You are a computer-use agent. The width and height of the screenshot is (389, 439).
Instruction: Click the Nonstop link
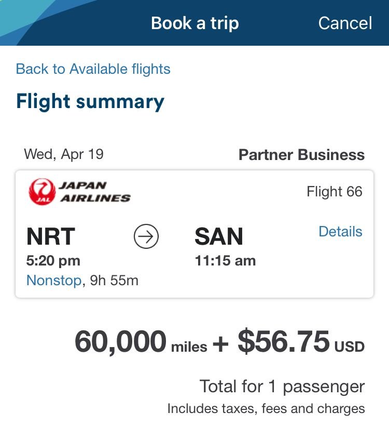54,281
